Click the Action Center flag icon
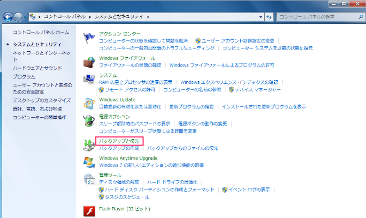Screen dimensions: 366x218 (89, 38)
